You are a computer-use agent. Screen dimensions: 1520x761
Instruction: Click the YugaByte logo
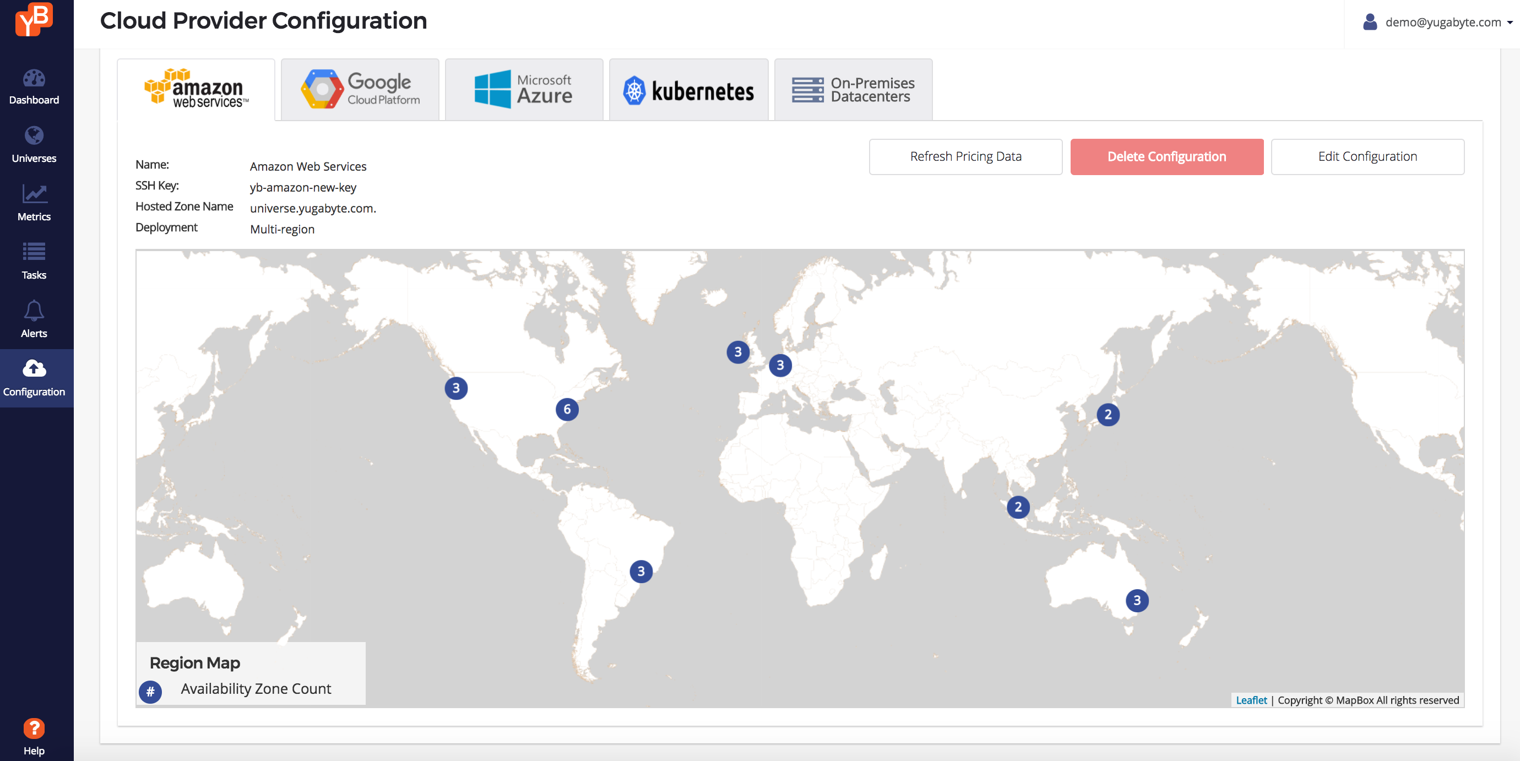pyautogui.click(x=34, y=20)
